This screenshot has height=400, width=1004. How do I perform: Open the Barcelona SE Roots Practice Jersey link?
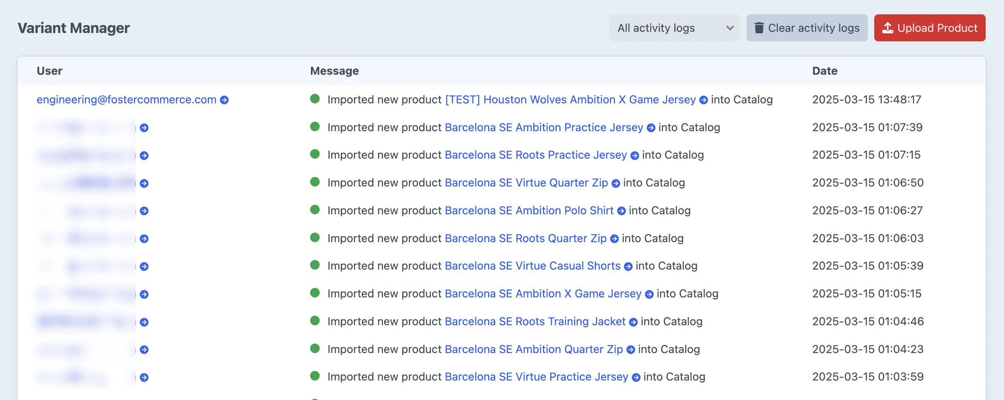535,155
